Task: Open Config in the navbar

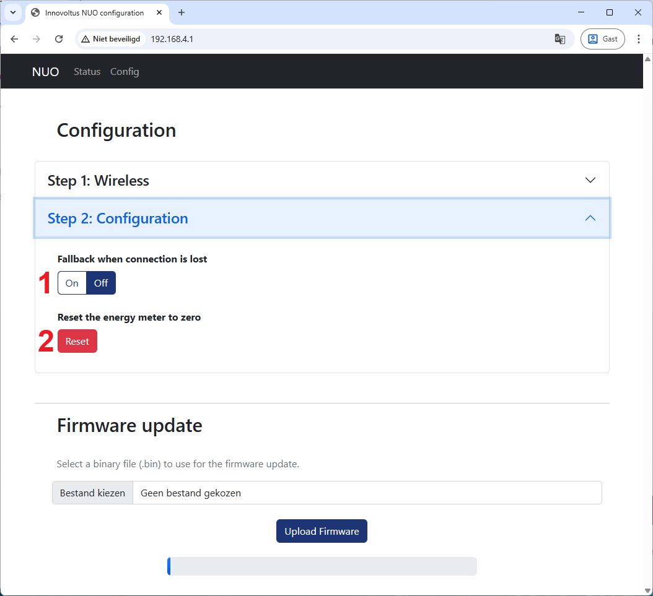Action: tap(125, 72)
